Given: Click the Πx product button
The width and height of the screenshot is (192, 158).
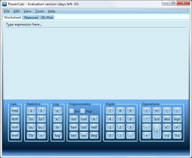Looking at the screenshot, I should coord(31,135).
